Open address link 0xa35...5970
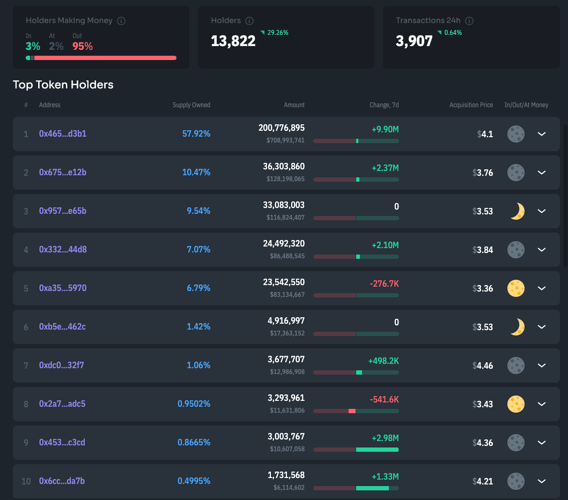Image resolution: width=568 pixels, height=500 pixels. coord(63,288)
